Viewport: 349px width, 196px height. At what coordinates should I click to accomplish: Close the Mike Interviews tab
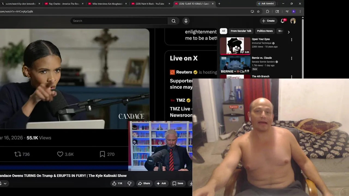tap(126, 4)
